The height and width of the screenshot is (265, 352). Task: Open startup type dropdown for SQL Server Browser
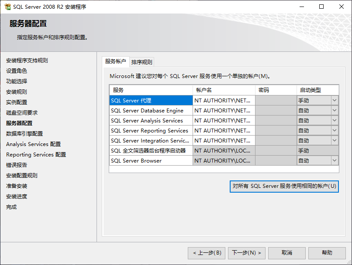[x=335, y=161]
